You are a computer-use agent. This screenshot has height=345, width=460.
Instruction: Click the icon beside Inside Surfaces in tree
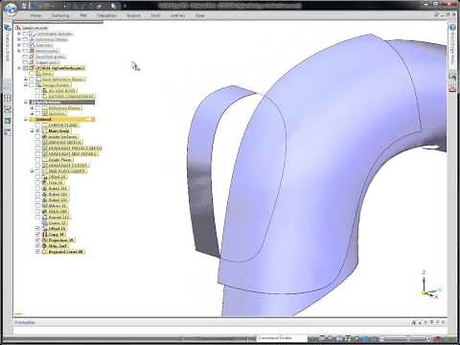(x=44, y=137)
